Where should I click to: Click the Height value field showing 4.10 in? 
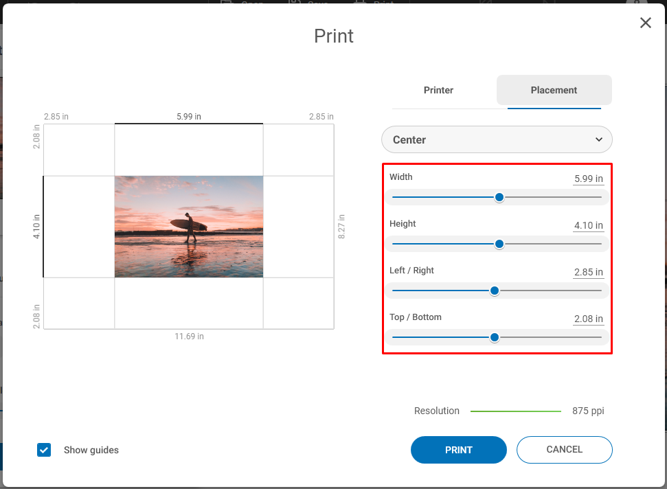[x=588, y=225]
